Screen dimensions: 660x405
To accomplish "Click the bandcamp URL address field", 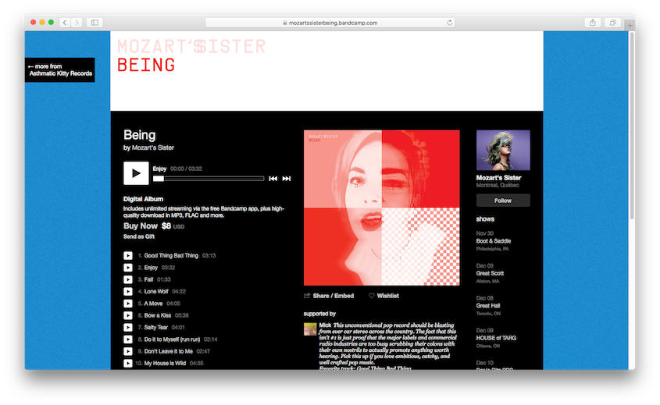I will pyautogui.click(x=332, y=23).
